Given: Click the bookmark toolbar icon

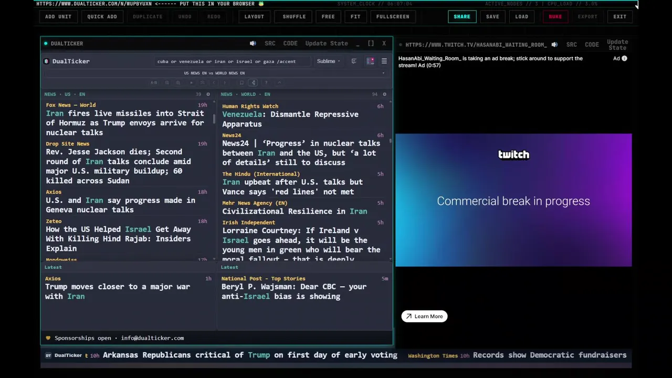Looking at the screenshot, I should tap(241, 82).
